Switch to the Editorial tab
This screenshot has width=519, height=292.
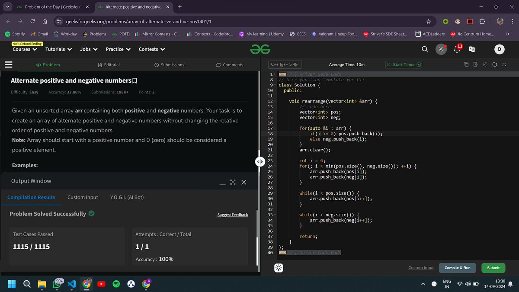point(109,64)
